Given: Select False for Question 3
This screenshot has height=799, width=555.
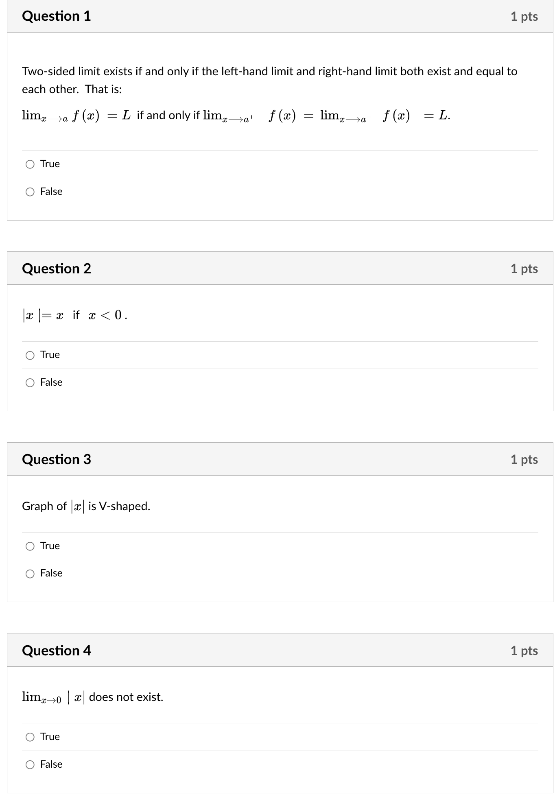Looking at the screenshot, I should point(30,574).
